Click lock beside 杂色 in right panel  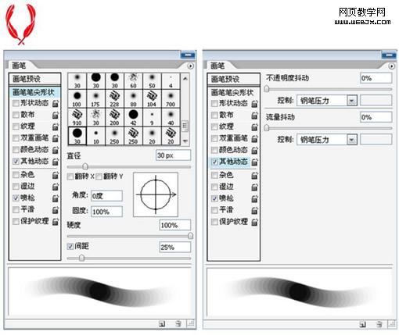[254, 176]
